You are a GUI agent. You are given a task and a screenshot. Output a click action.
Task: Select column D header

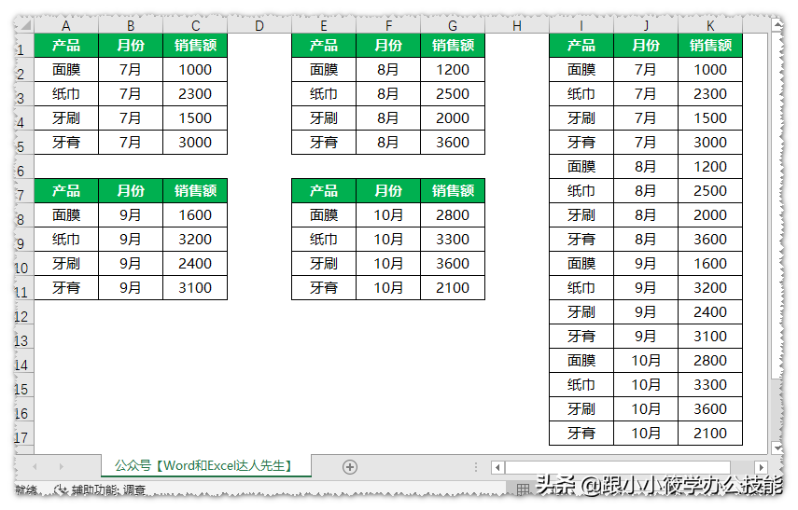[259, 26]
